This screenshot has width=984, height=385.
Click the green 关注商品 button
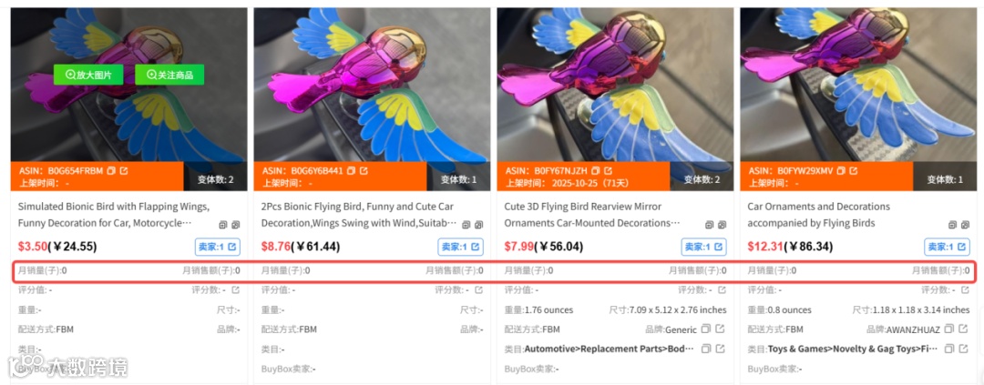(169, 75)
